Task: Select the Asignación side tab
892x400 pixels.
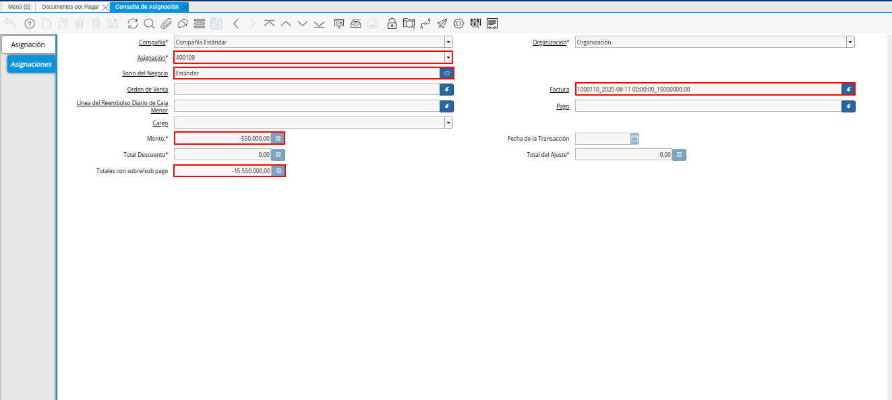Action: pyautogui.click(x=28, y=44)
